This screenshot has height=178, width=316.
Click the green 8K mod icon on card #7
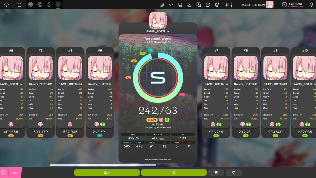tap(219, 124)
